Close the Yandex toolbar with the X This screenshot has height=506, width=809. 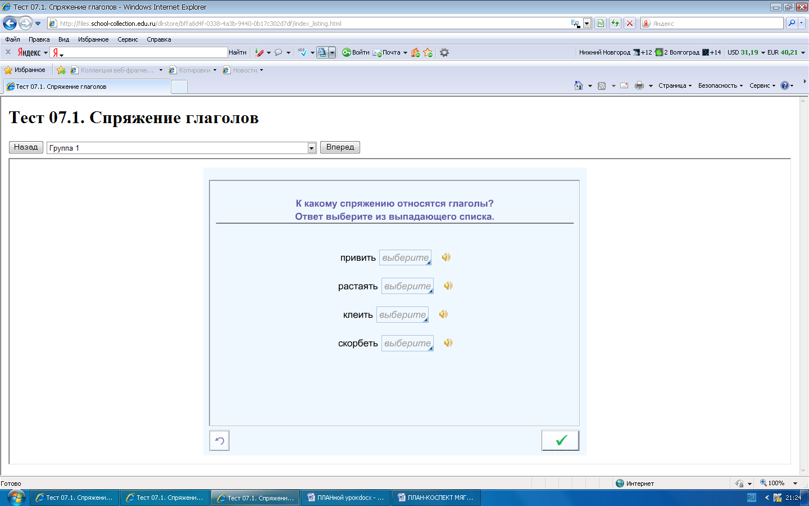tap(8, 52)
